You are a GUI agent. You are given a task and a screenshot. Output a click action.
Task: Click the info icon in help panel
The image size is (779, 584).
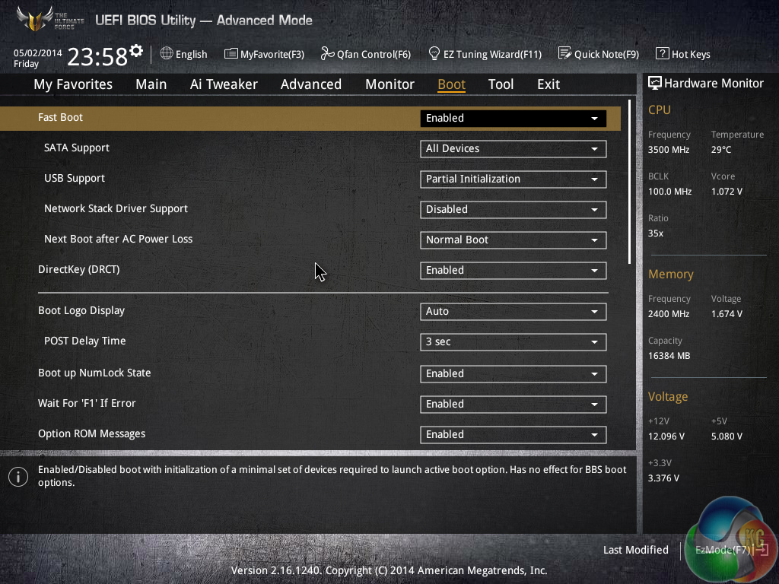[x=17, y=477]
